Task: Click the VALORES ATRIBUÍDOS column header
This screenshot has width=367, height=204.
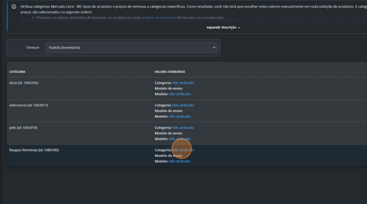Action: click(170, 72)
